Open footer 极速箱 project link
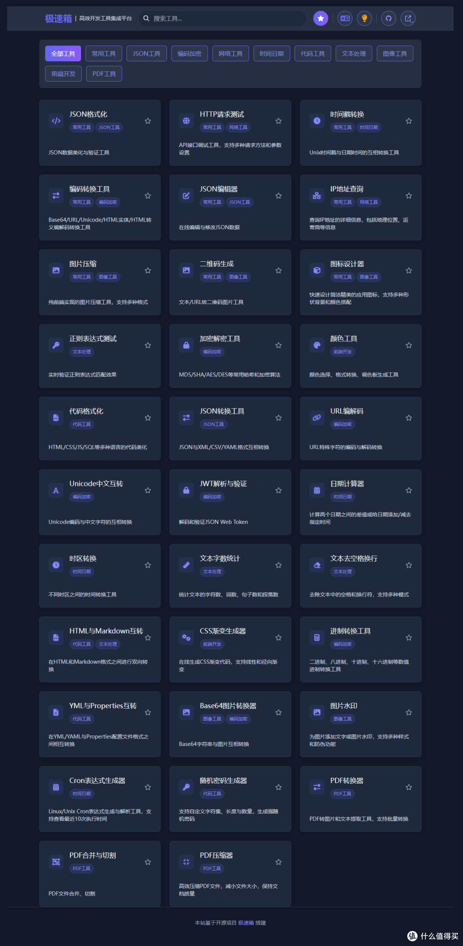Screen dimensions: 463x946 pos(246,923)
